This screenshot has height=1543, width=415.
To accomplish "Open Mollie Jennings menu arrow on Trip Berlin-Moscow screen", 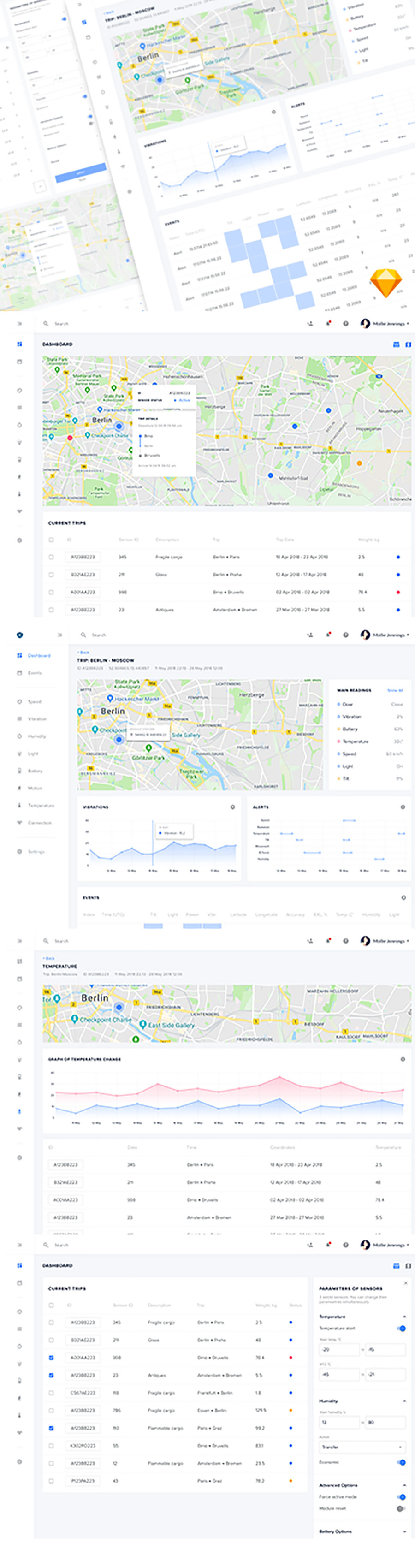I will click(x=409, y=635).
